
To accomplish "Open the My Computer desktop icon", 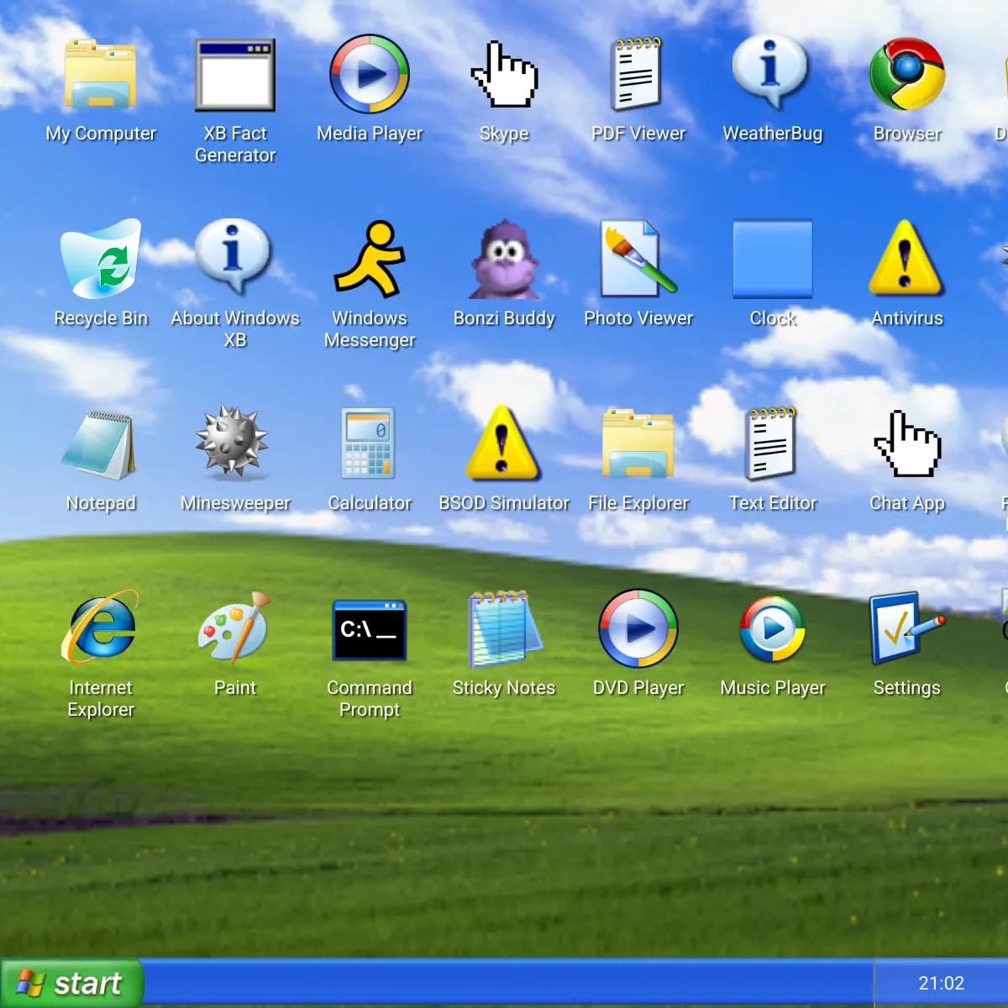I will (101, 74).
